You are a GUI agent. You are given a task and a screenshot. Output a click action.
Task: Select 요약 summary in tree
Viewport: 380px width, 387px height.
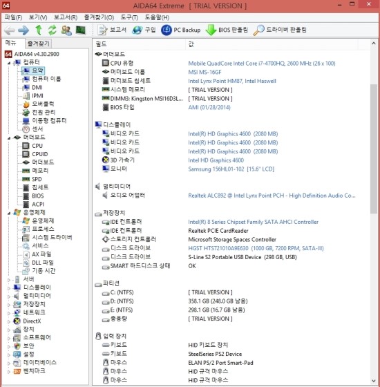click(33, 70)
